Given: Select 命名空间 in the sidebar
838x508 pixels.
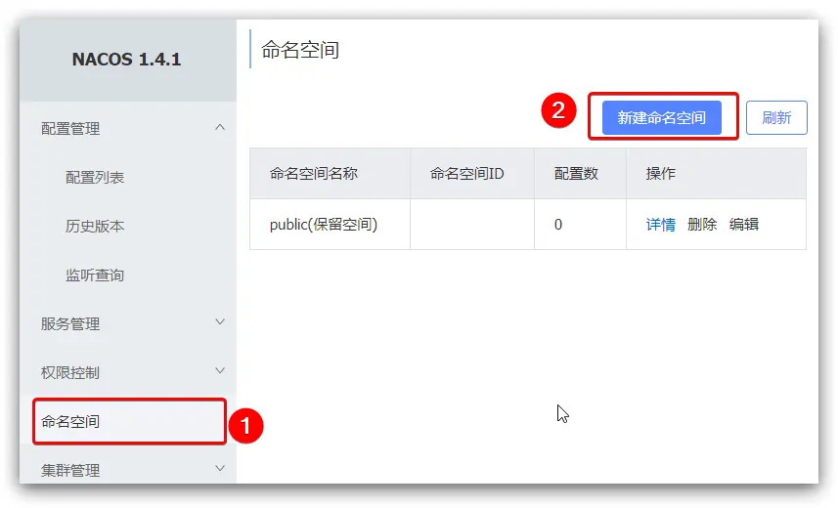Looking at the screenshot, I should [129, 421].
